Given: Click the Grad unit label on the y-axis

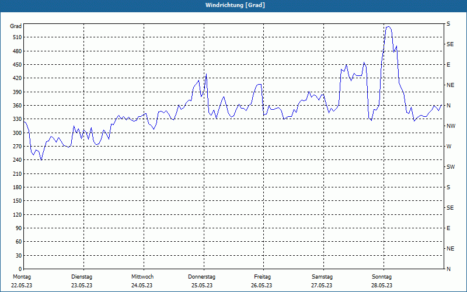Looking at the screenshot, I should pos(16,26).
